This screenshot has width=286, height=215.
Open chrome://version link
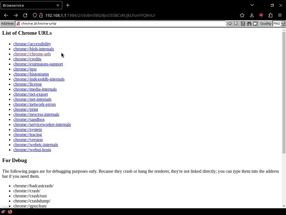28,139
